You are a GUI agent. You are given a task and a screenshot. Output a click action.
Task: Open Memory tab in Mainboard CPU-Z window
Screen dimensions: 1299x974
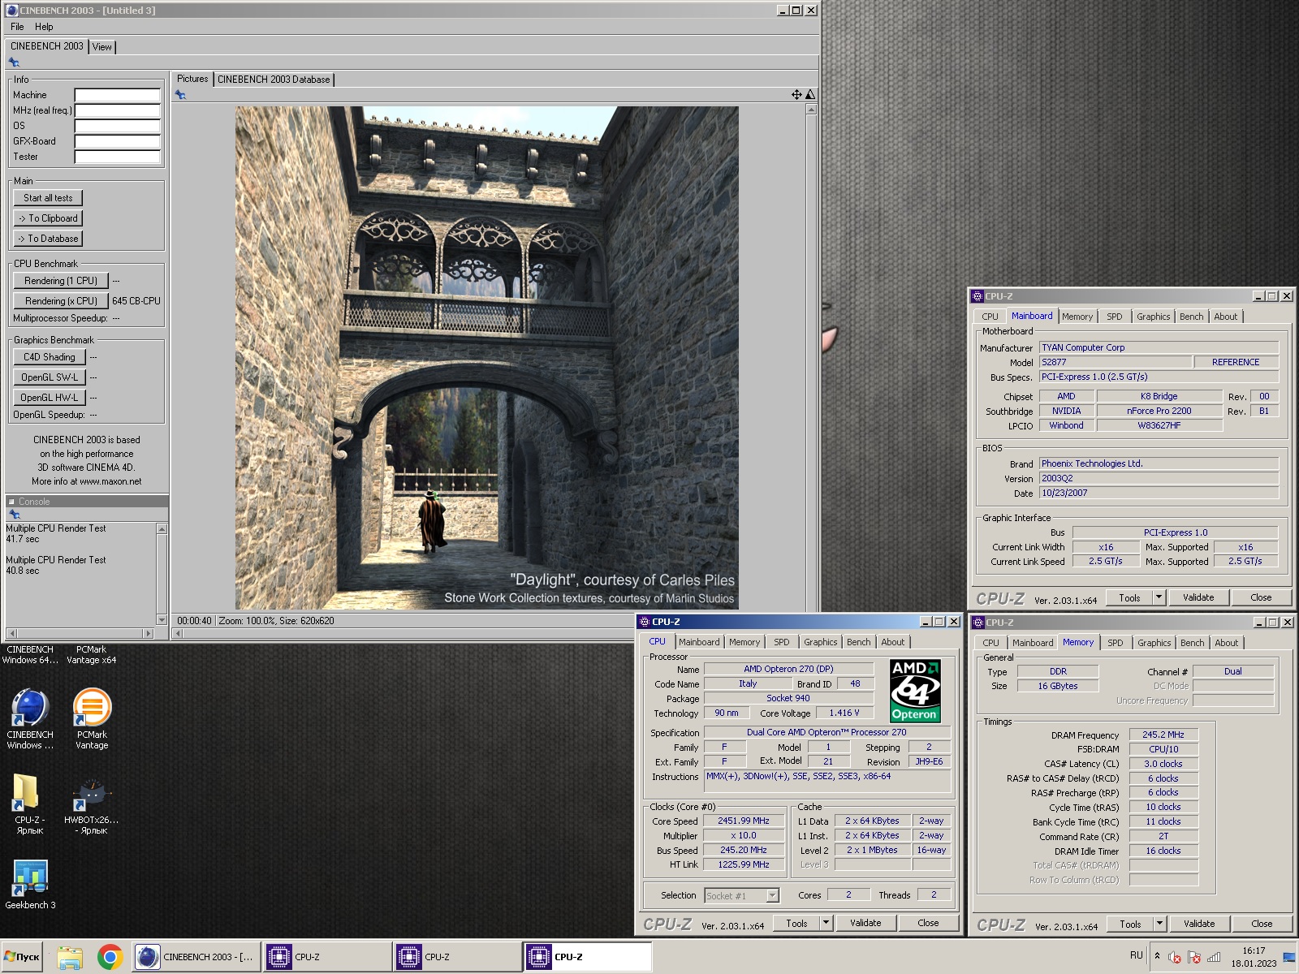coord(1077,317)
